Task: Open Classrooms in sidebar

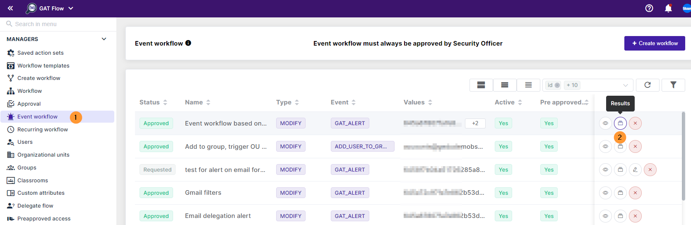Action: tap(33, 180)
